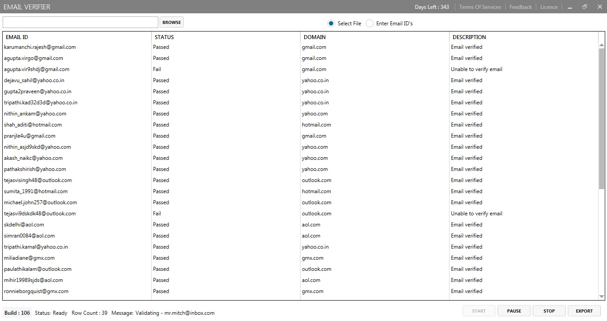Click the BROWSE button
This screenshot has height=321, width=607.
point(172,22)
